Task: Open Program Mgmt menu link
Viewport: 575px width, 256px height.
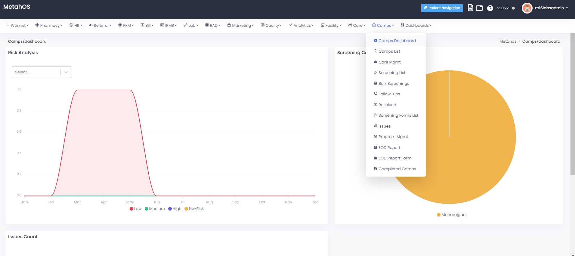Action: coord(396,137)
